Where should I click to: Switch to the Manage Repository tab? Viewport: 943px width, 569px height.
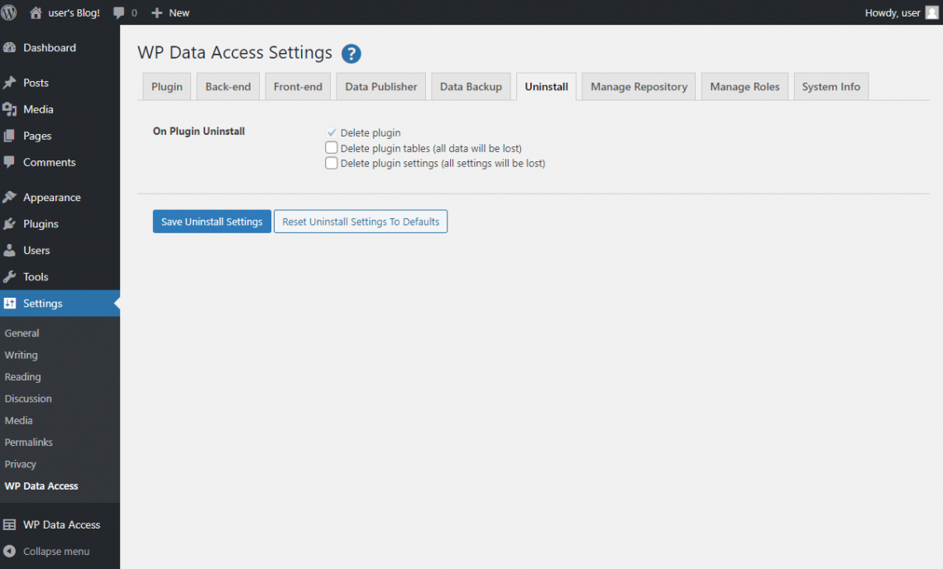638,86
